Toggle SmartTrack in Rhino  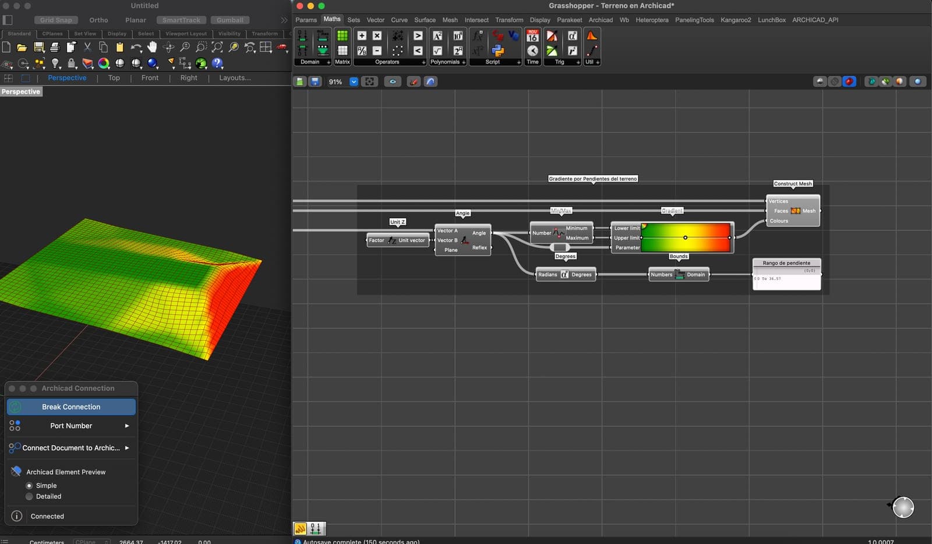click(x=181, y=20)
